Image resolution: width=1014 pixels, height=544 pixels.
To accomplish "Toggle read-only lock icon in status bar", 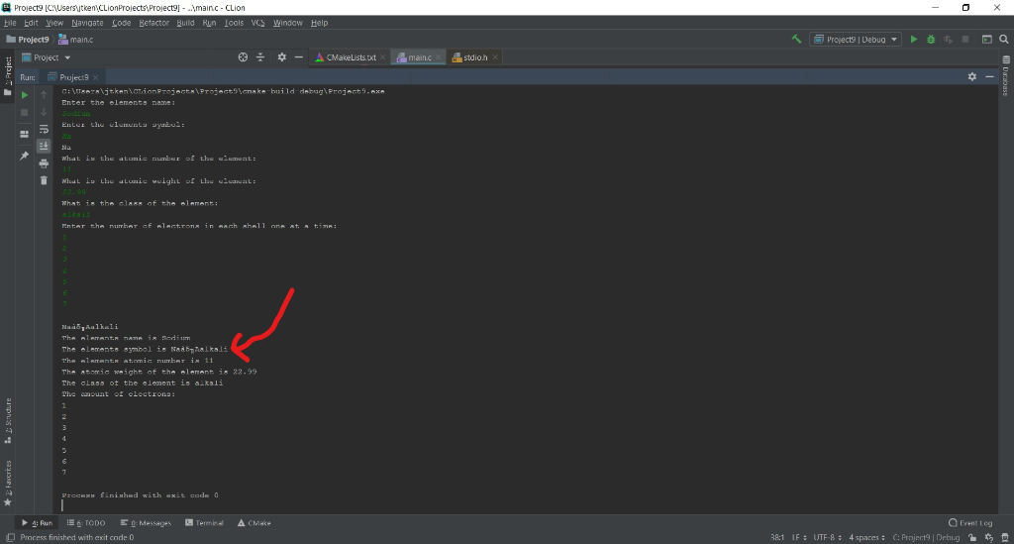I will (x=972, y=537).
